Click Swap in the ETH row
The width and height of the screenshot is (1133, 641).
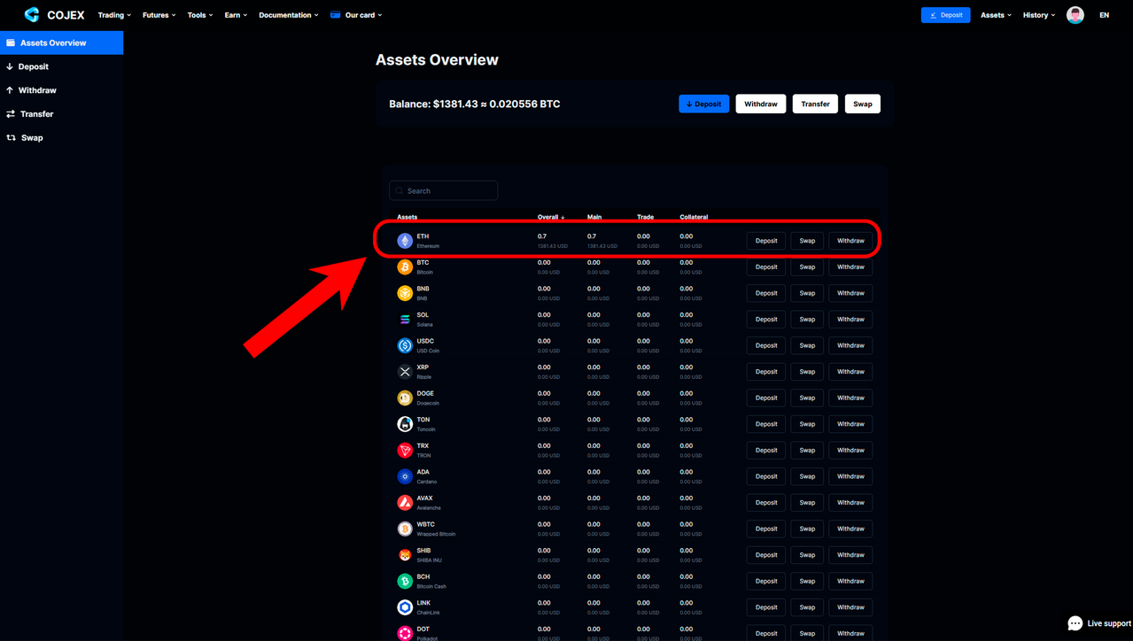pos(807,241)
